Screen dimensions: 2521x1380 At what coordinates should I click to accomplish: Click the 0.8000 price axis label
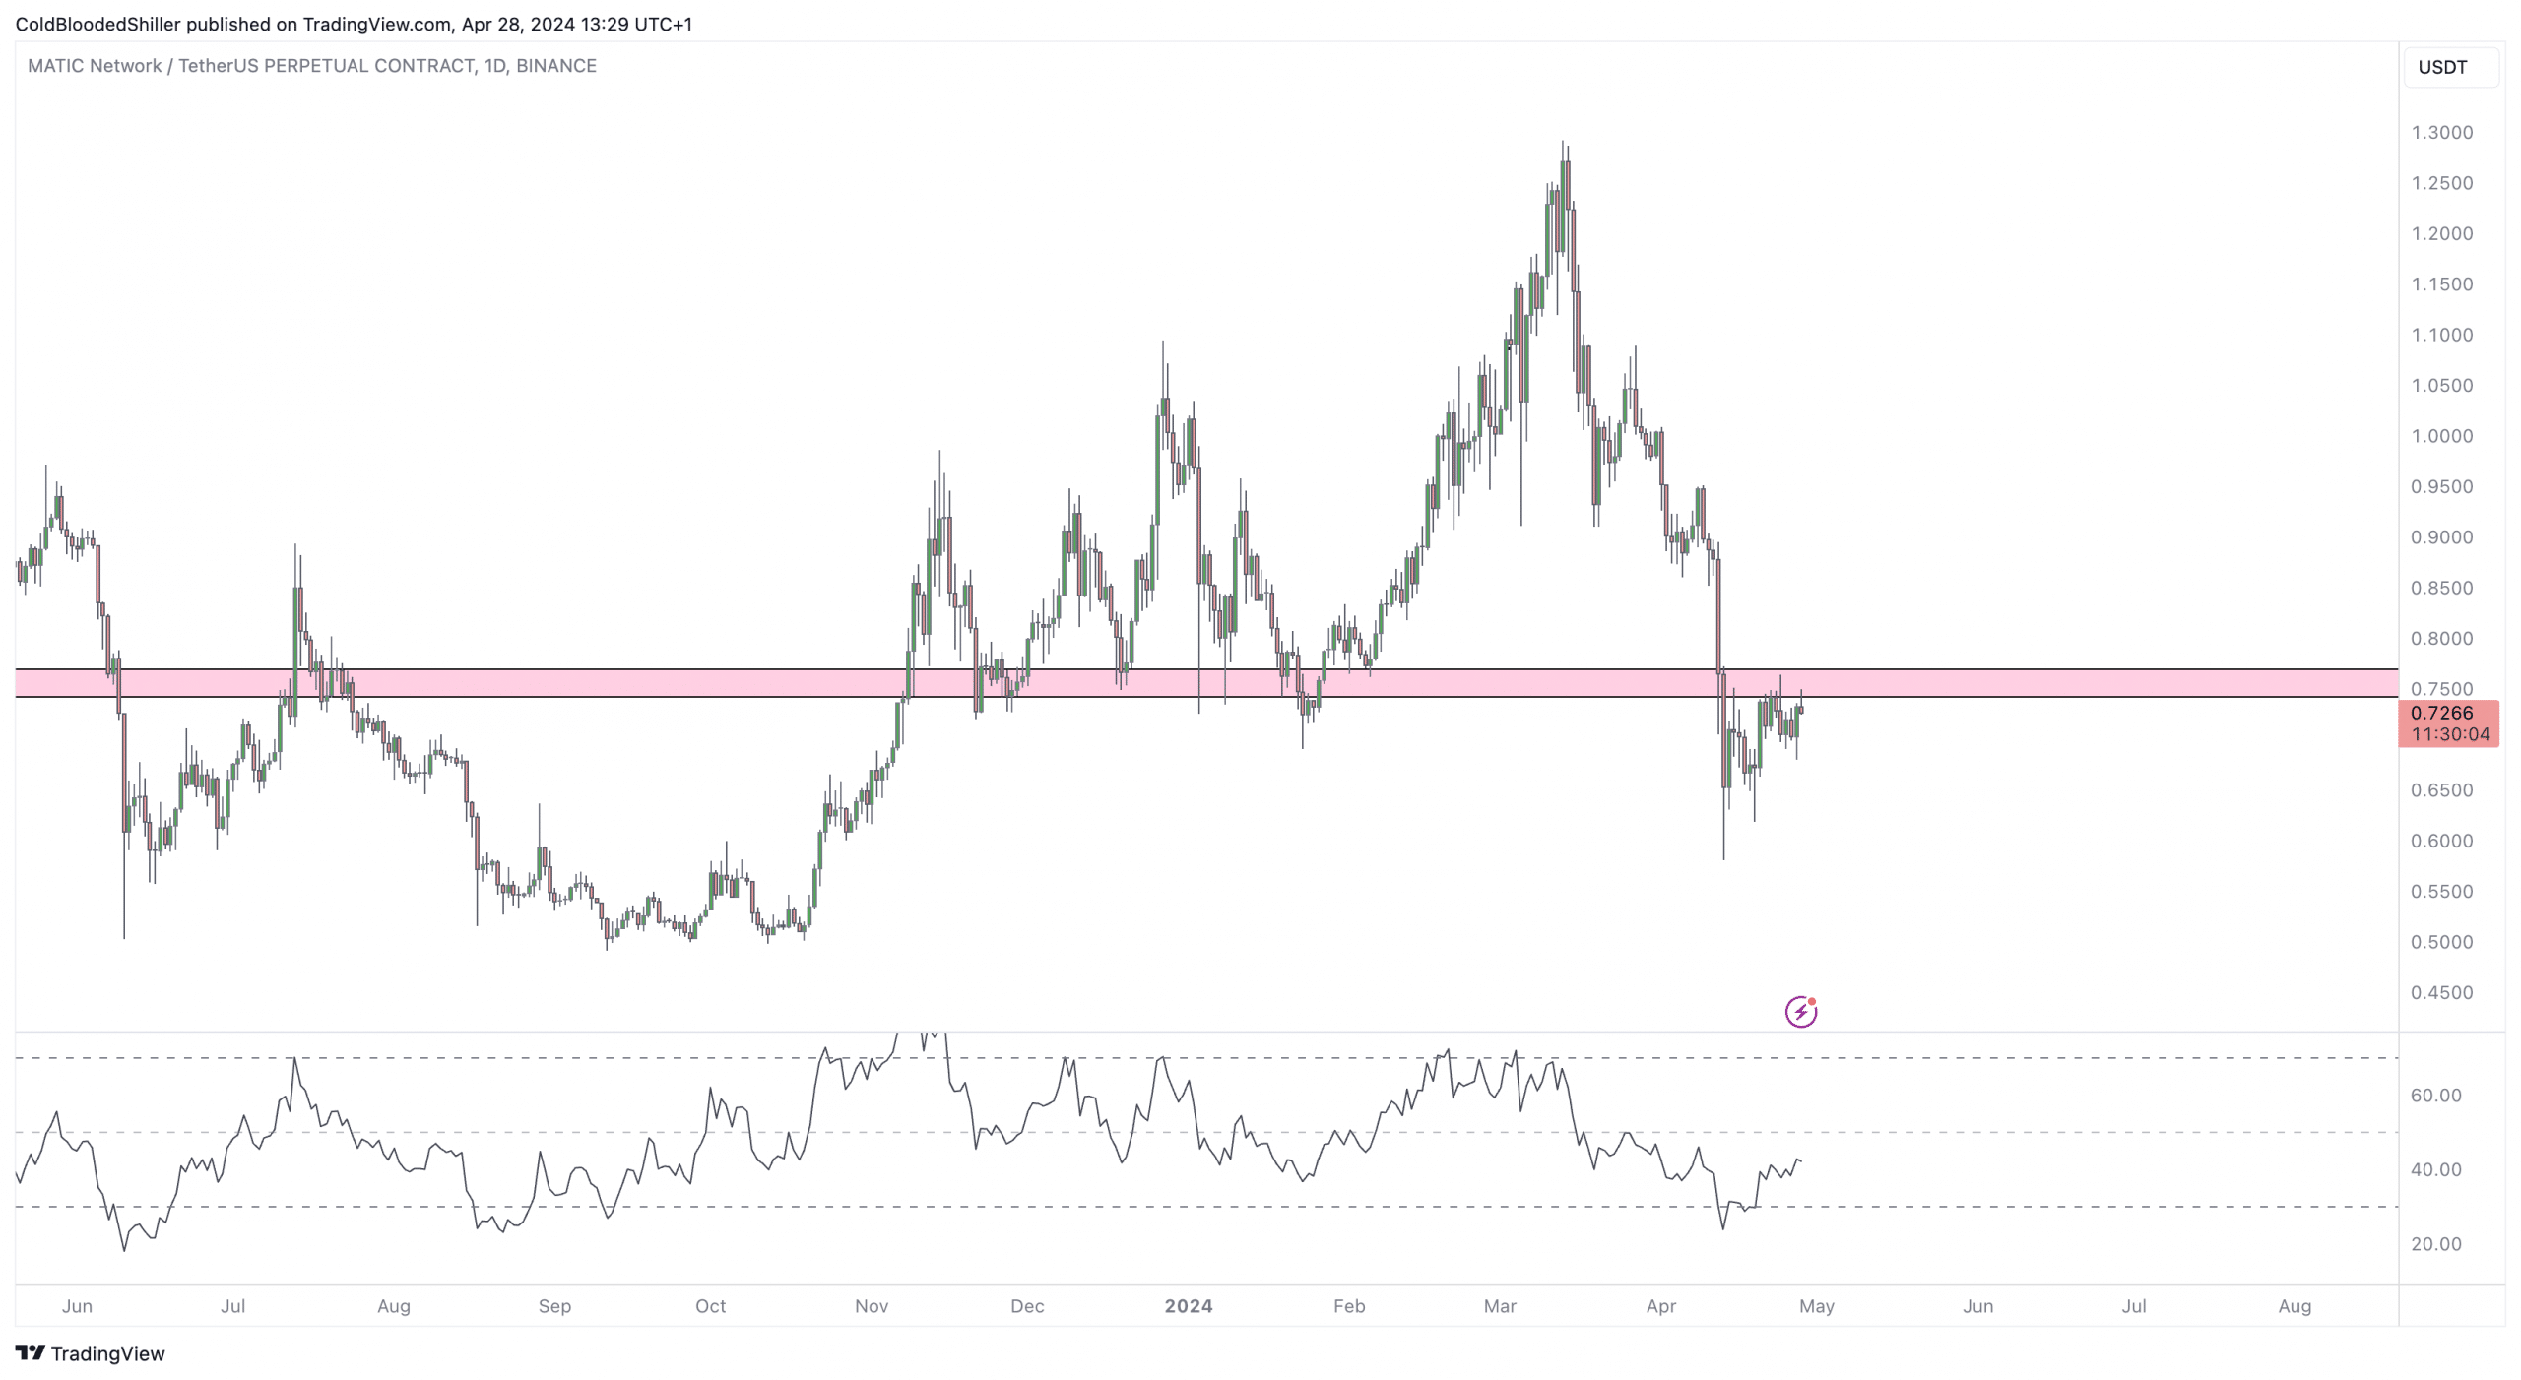click(x=2441, y=639)
